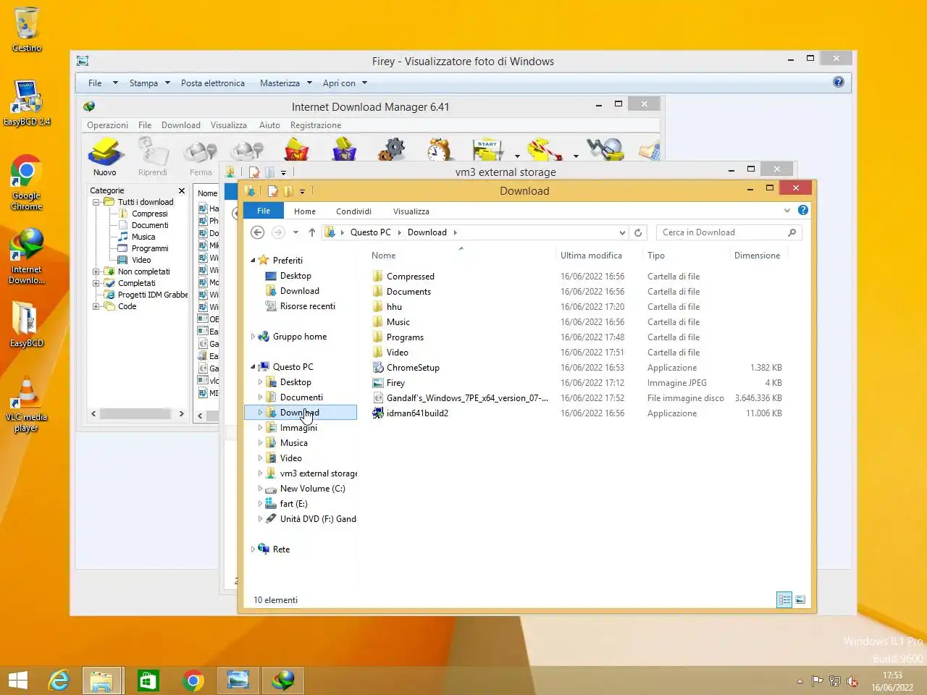This screenshot has width=927, height=695.
Task: Collapse the Questo PC tree node
Action: [253, 367]
